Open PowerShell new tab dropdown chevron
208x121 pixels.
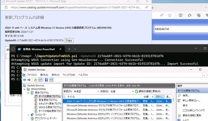coord(75,49)
